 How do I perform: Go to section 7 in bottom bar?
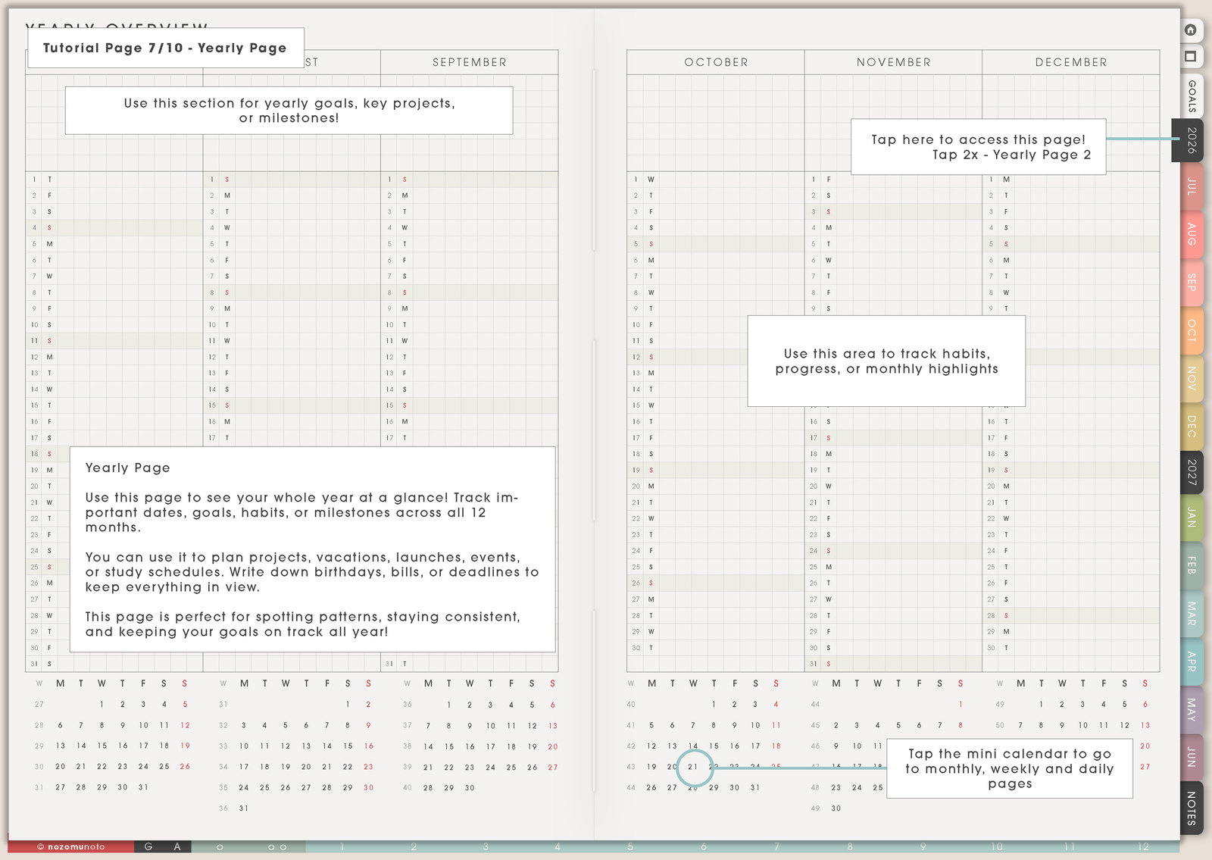pos(776,846)
